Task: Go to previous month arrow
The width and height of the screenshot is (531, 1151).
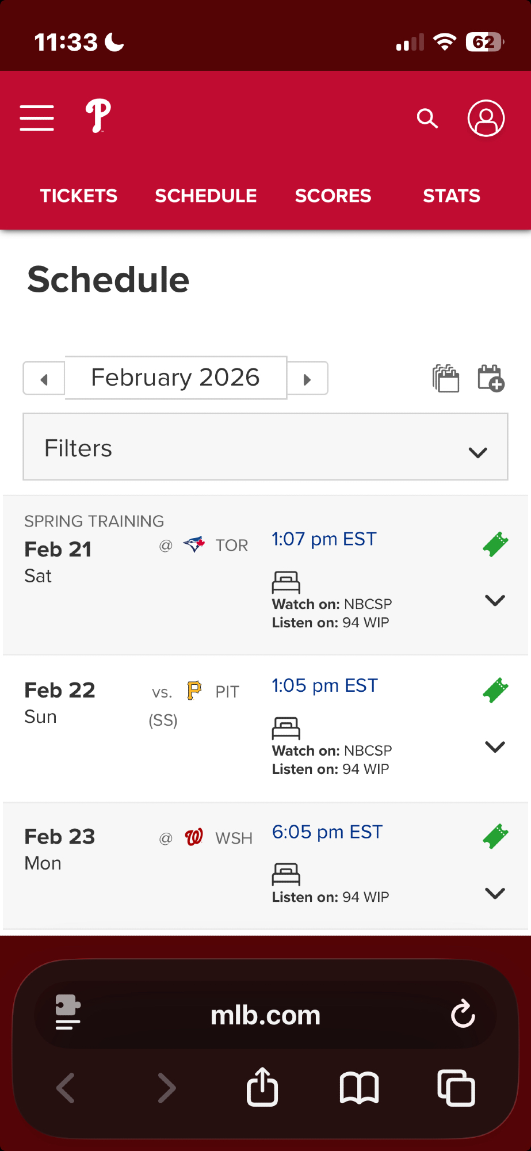Action: (44, 379)
